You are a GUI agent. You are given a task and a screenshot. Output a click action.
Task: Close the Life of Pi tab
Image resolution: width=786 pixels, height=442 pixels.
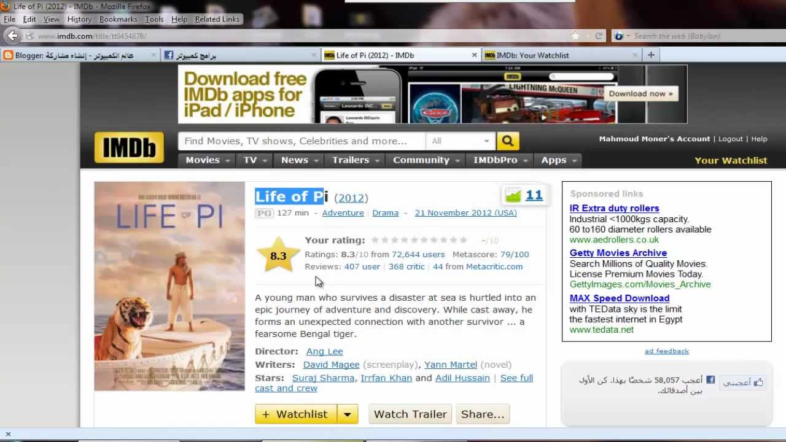point(474,55)
